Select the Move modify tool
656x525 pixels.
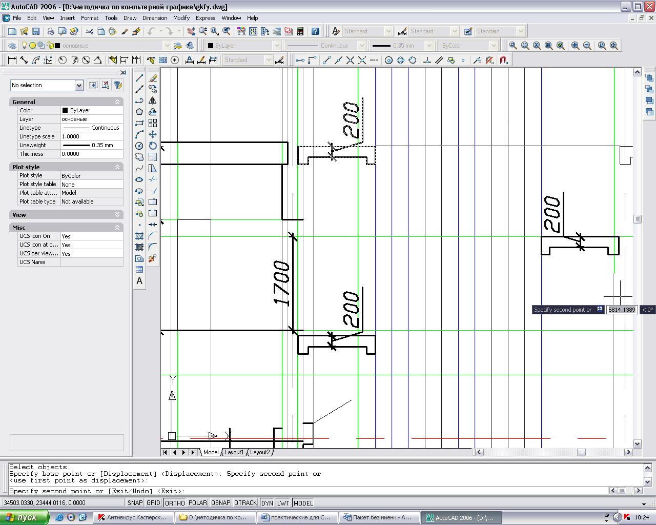click(x=153, y=134)
